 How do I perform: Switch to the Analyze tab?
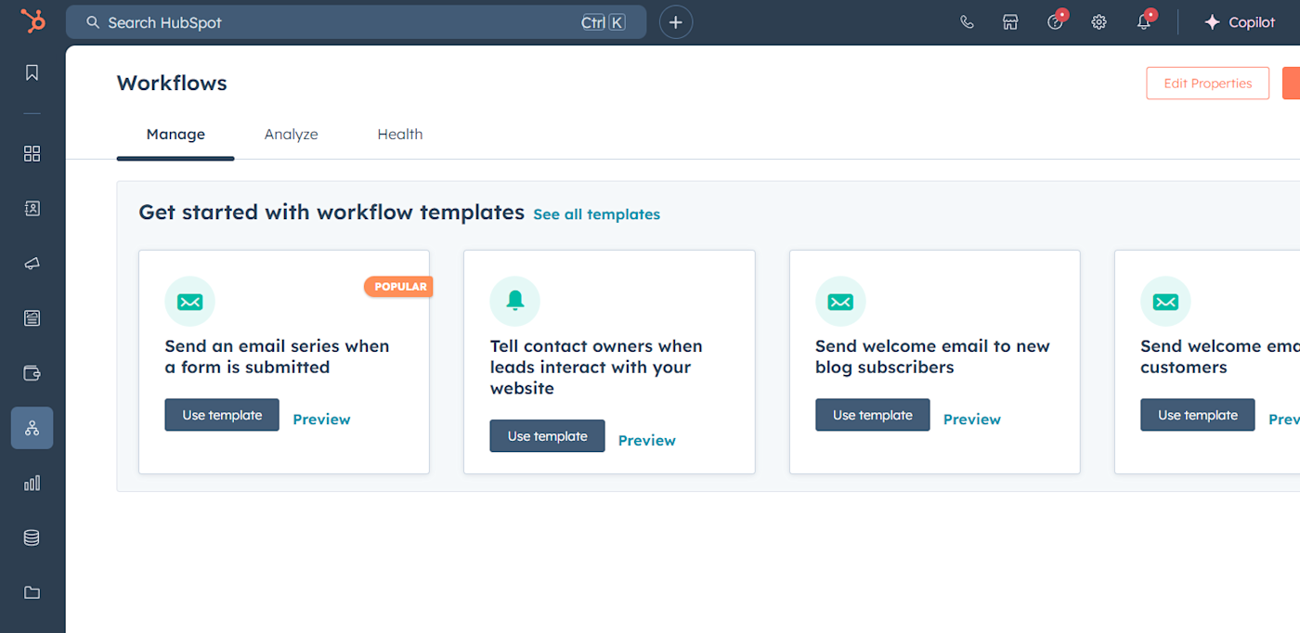291,134
